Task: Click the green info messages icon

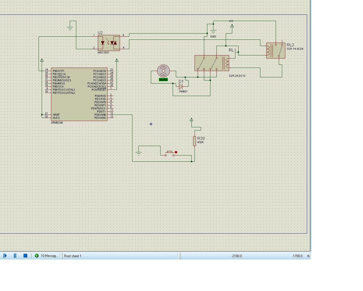Action: click(x=37, y=256)
